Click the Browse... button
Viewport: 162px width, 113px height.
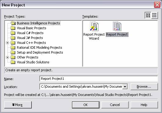(144, 87)
